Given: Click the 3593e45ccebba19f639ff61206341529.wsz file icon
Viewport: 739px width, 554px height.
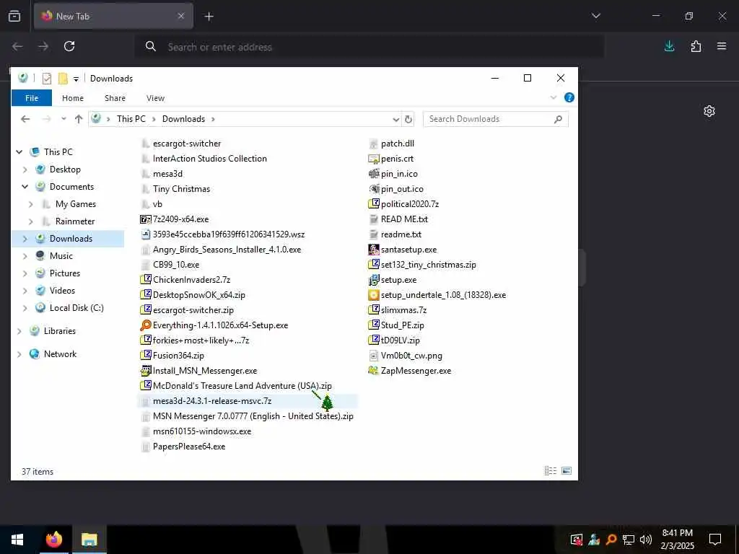Looking at the screenshot, I should pos(146,234).
